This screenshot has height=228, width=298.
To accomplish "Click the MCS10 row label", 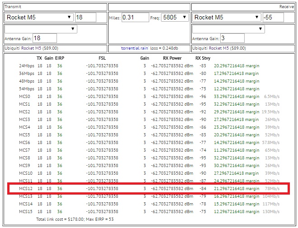I will pyautogui.click(x=26, y=173).
